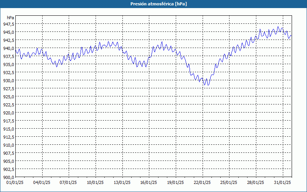This screenshot has height=192, width=307.
Task: Click the 04/01/25 date label
Action: pyautogui.click(x=42, y=183)
